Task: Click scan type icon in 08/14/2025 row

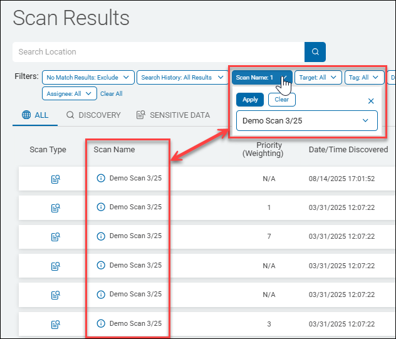Action: pyautogui.click(x=56, y=179)
